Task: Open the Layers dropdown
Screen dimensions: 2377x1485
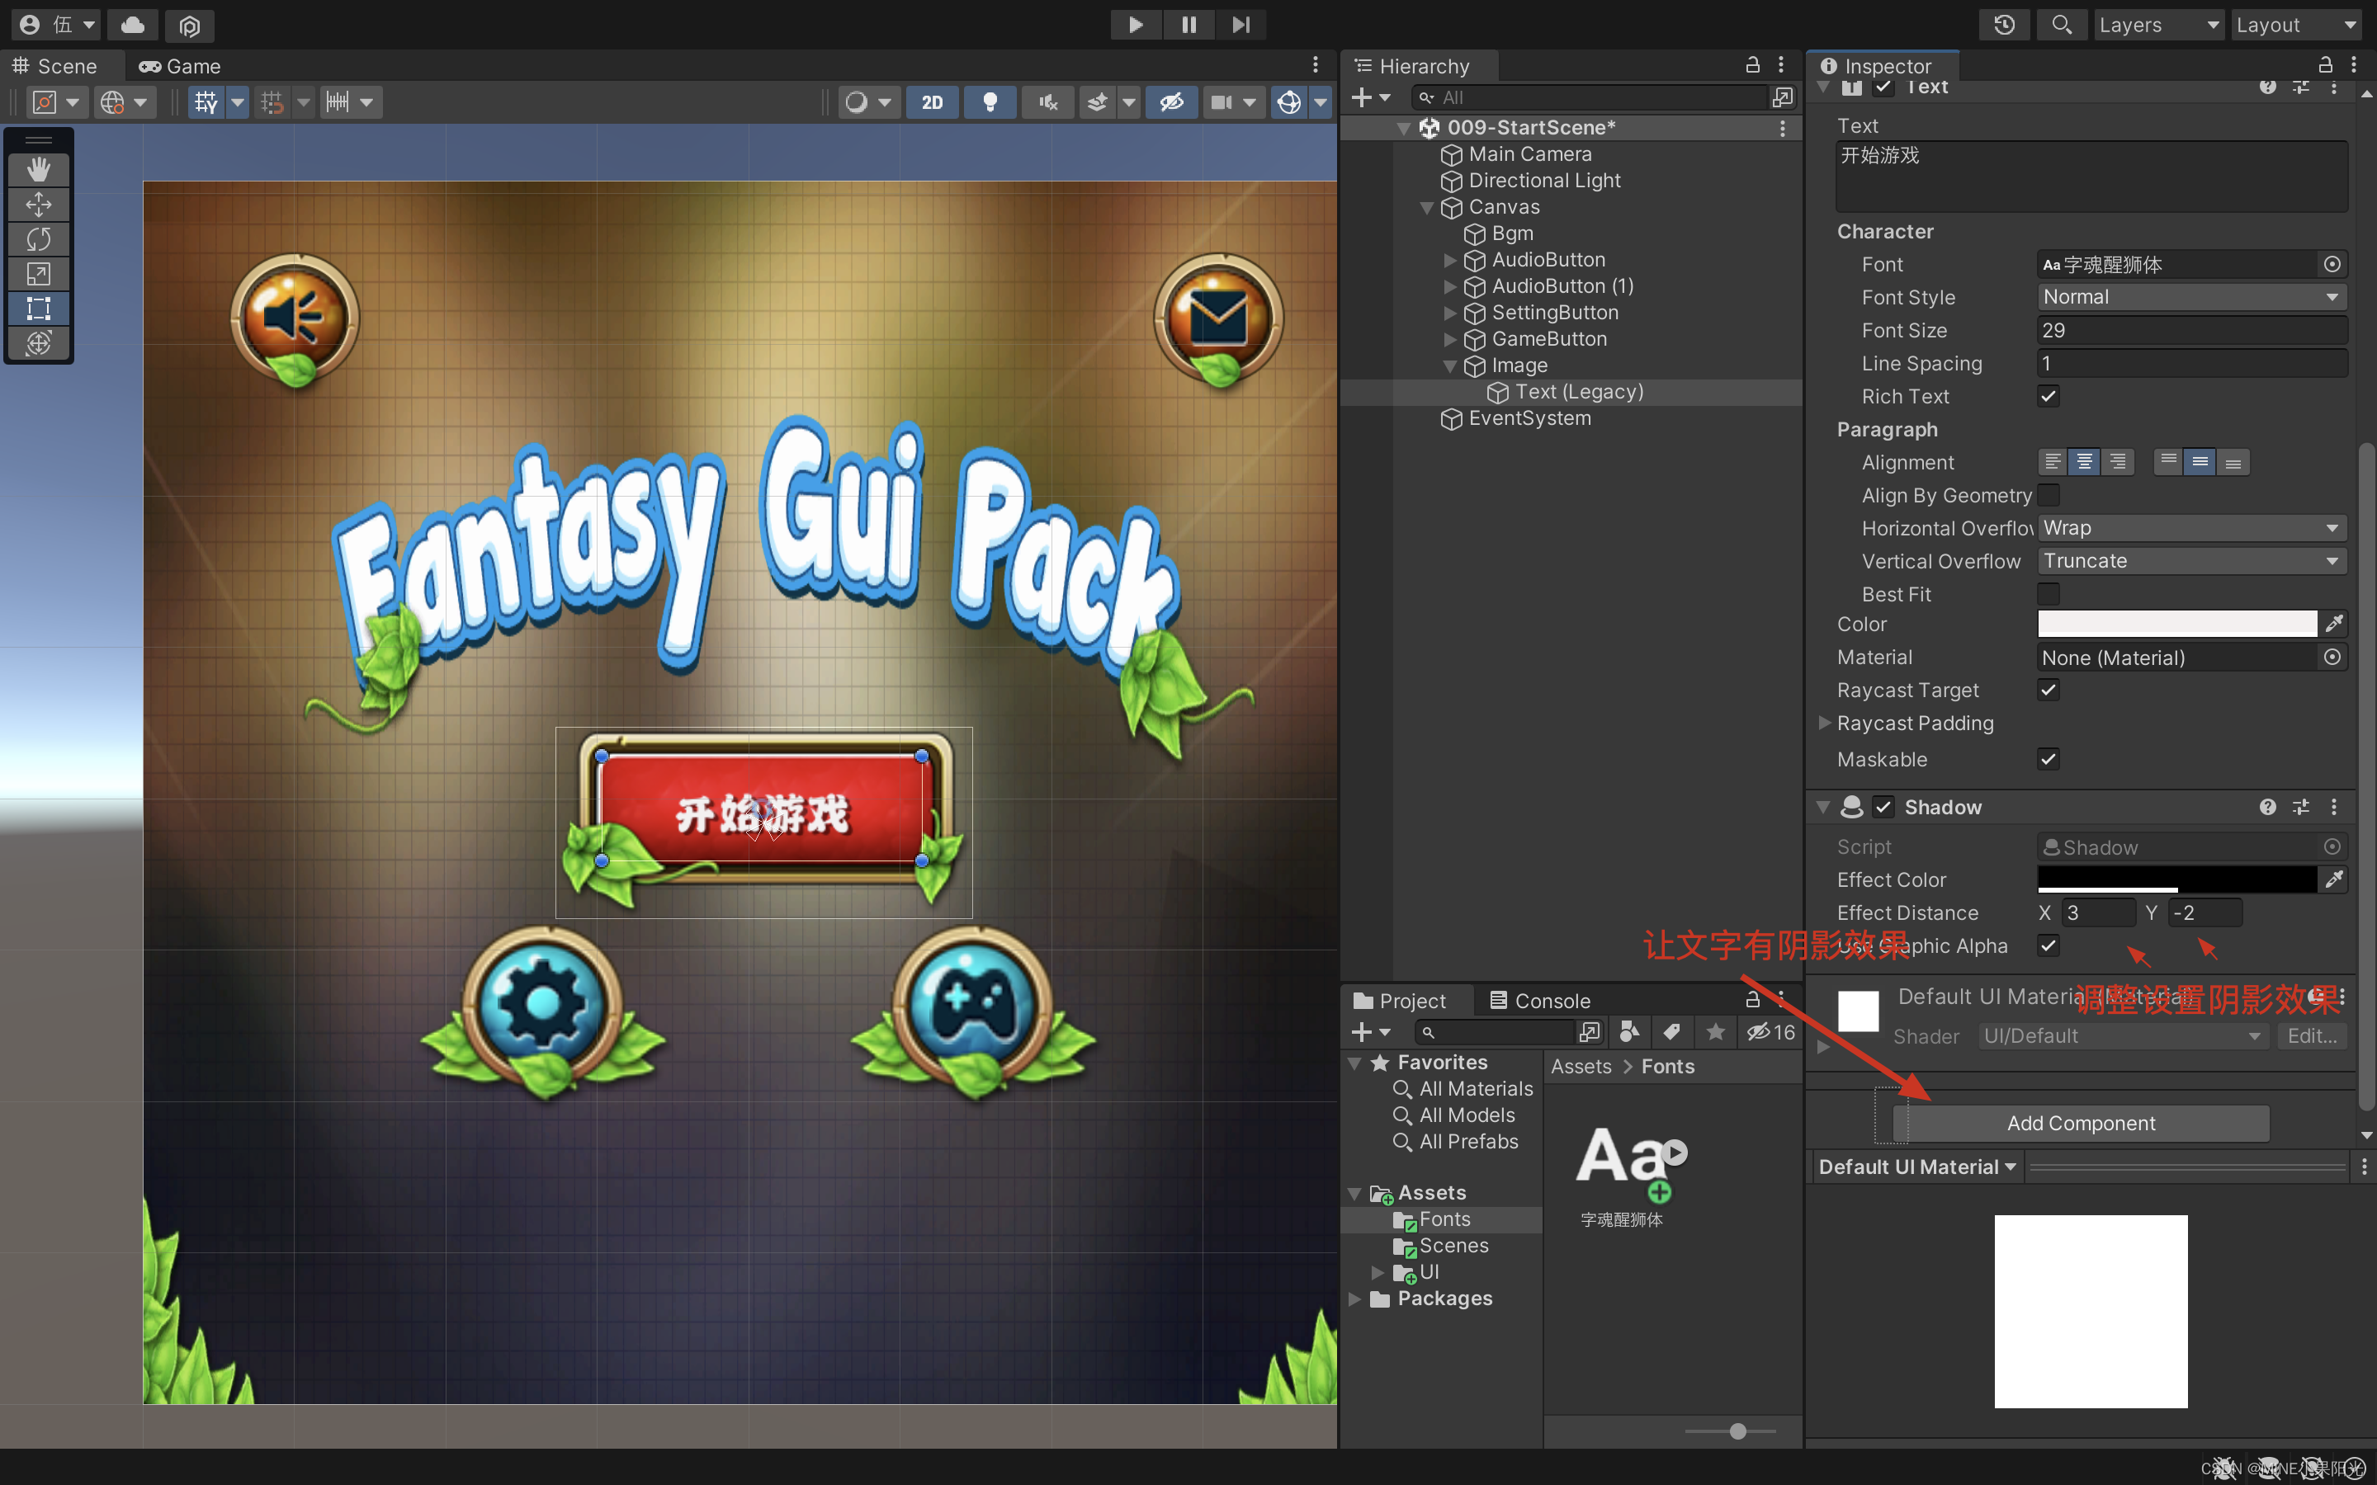Action: point(2159,25)
